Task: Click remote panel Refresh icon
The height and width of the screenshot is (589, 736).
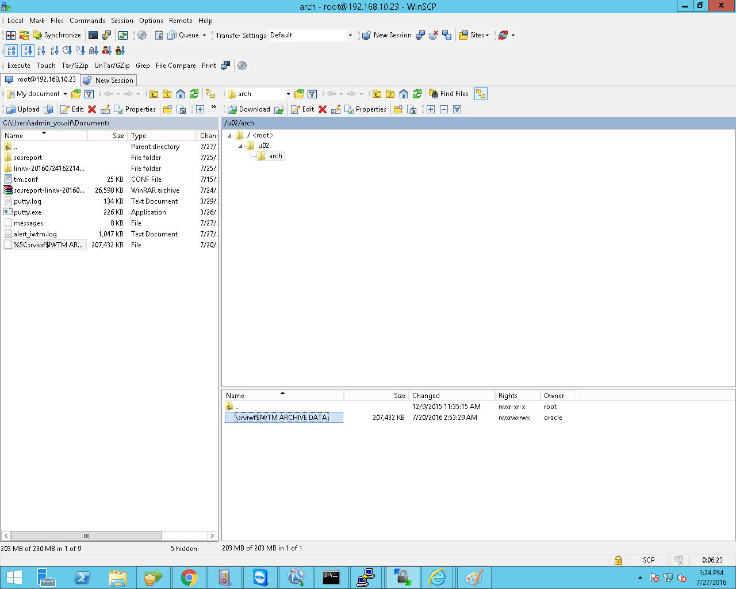Action: click(417, 94)
